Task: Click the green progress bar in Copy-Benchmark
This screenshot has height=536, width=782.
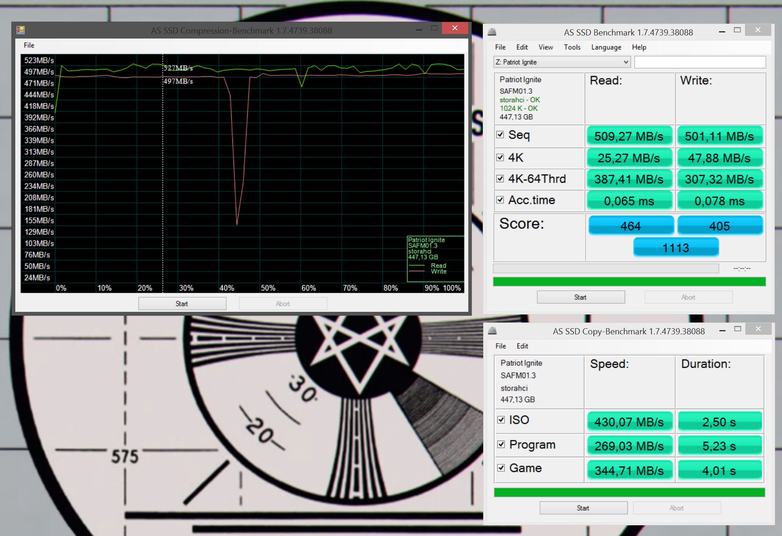Action: pyautogui.click(x=629, y=493)
